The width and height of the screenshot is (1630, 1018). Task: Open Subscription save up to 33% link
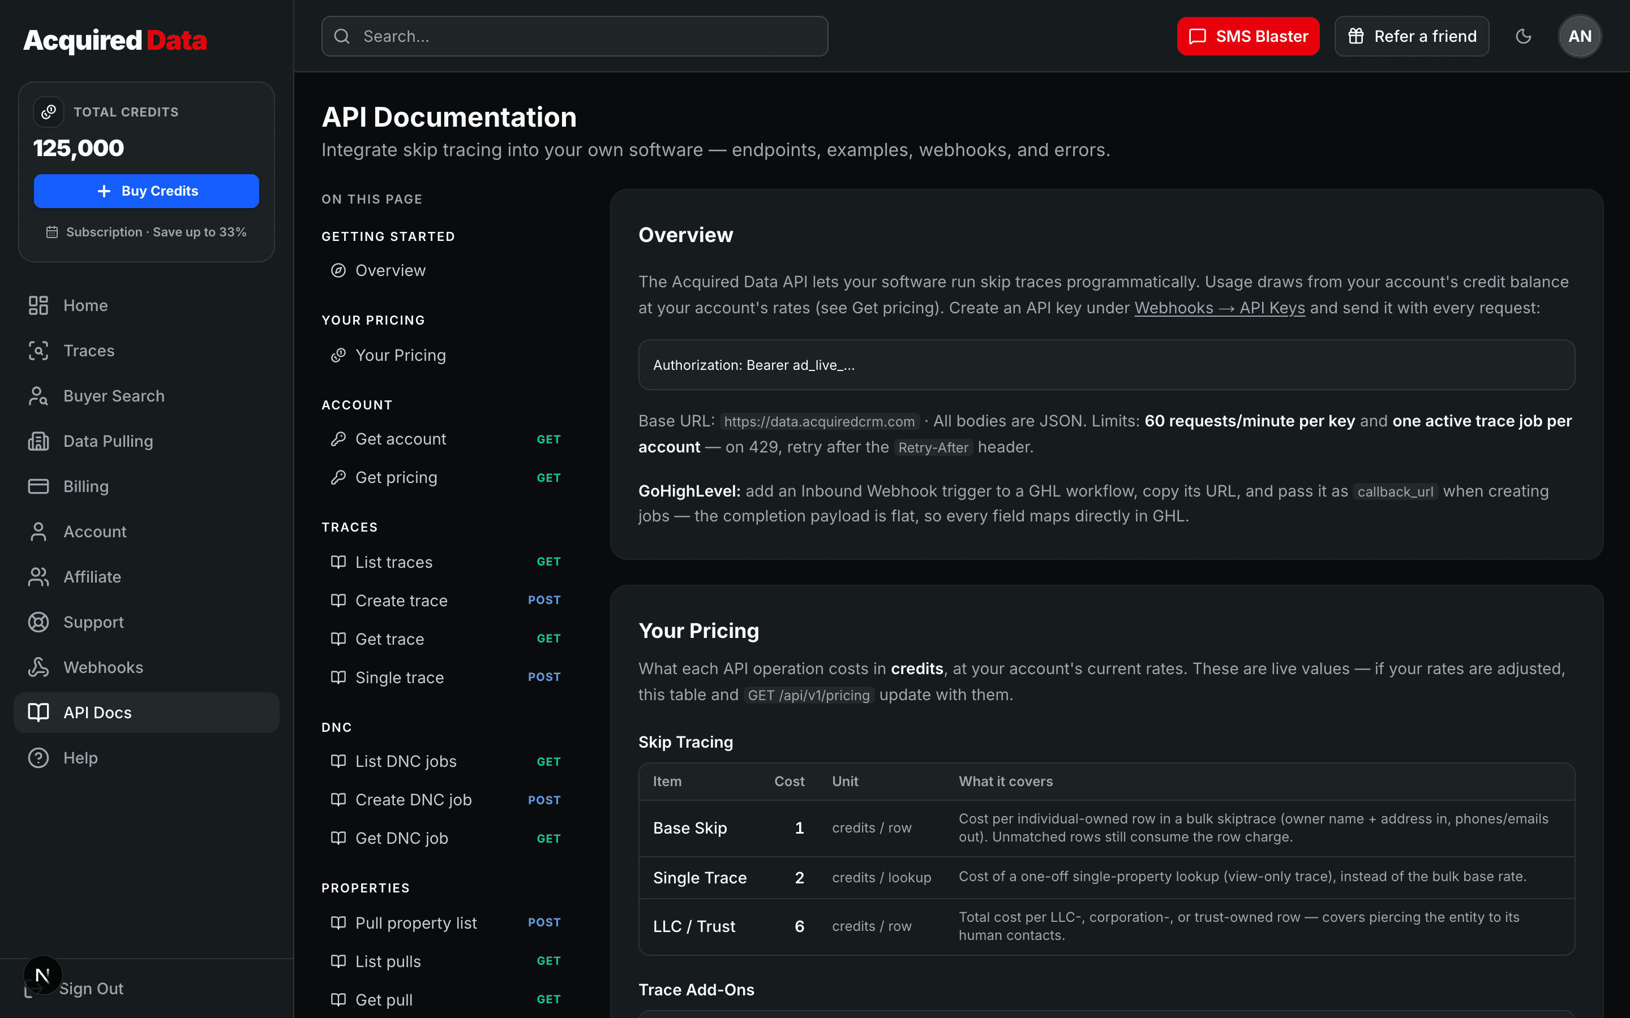click(x=146, y=232)
